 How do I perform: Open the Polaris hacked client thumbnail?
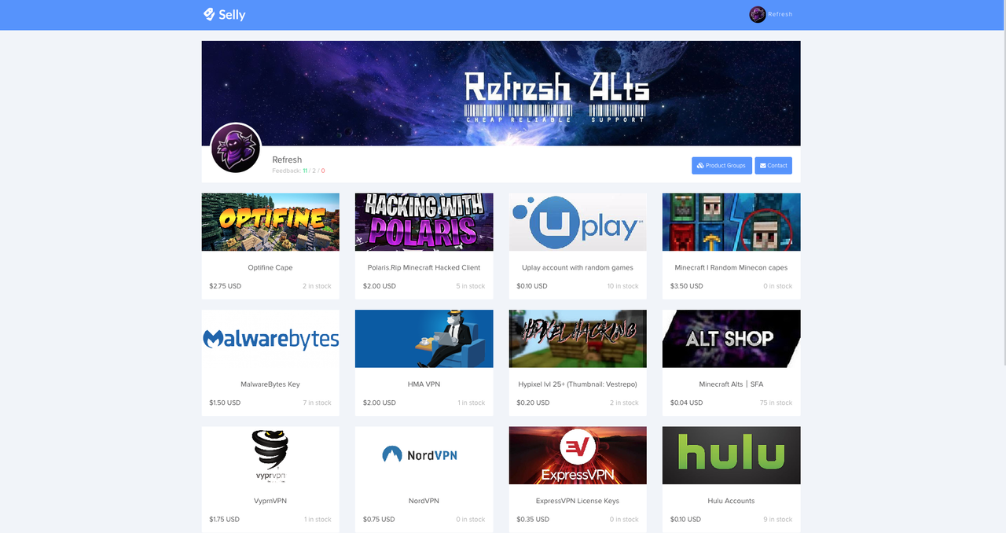[424, 222]
